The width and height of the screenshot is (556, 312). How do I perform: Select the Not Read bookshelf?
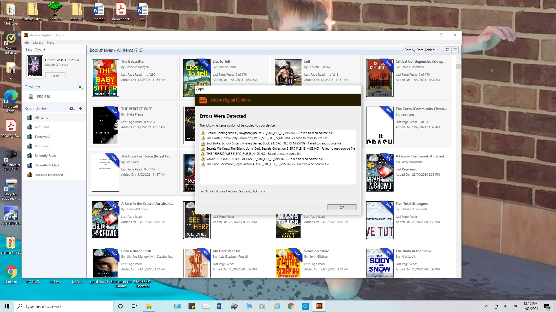click(42, 127)
